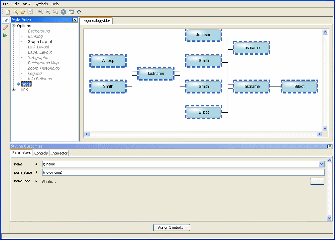Select the zoom-to-area marquee tool
335x240 pixels.
(56, 12)
